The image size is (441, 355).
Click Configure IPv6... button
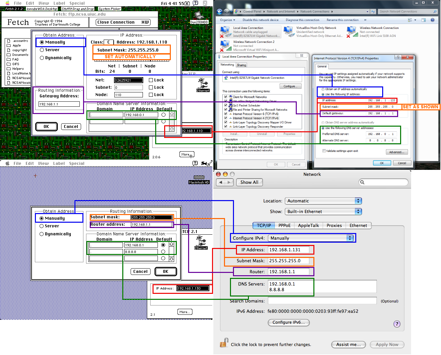click(x=288, y=322)
